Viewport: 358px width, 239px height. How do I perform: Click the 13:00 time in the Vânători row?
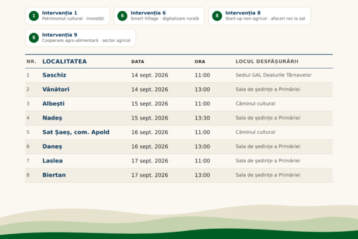(202, 90)
